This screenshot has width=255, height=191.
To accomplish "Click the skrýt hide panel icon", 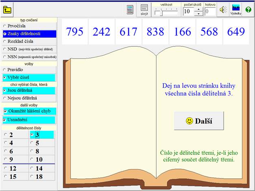I will coord(144,10).
